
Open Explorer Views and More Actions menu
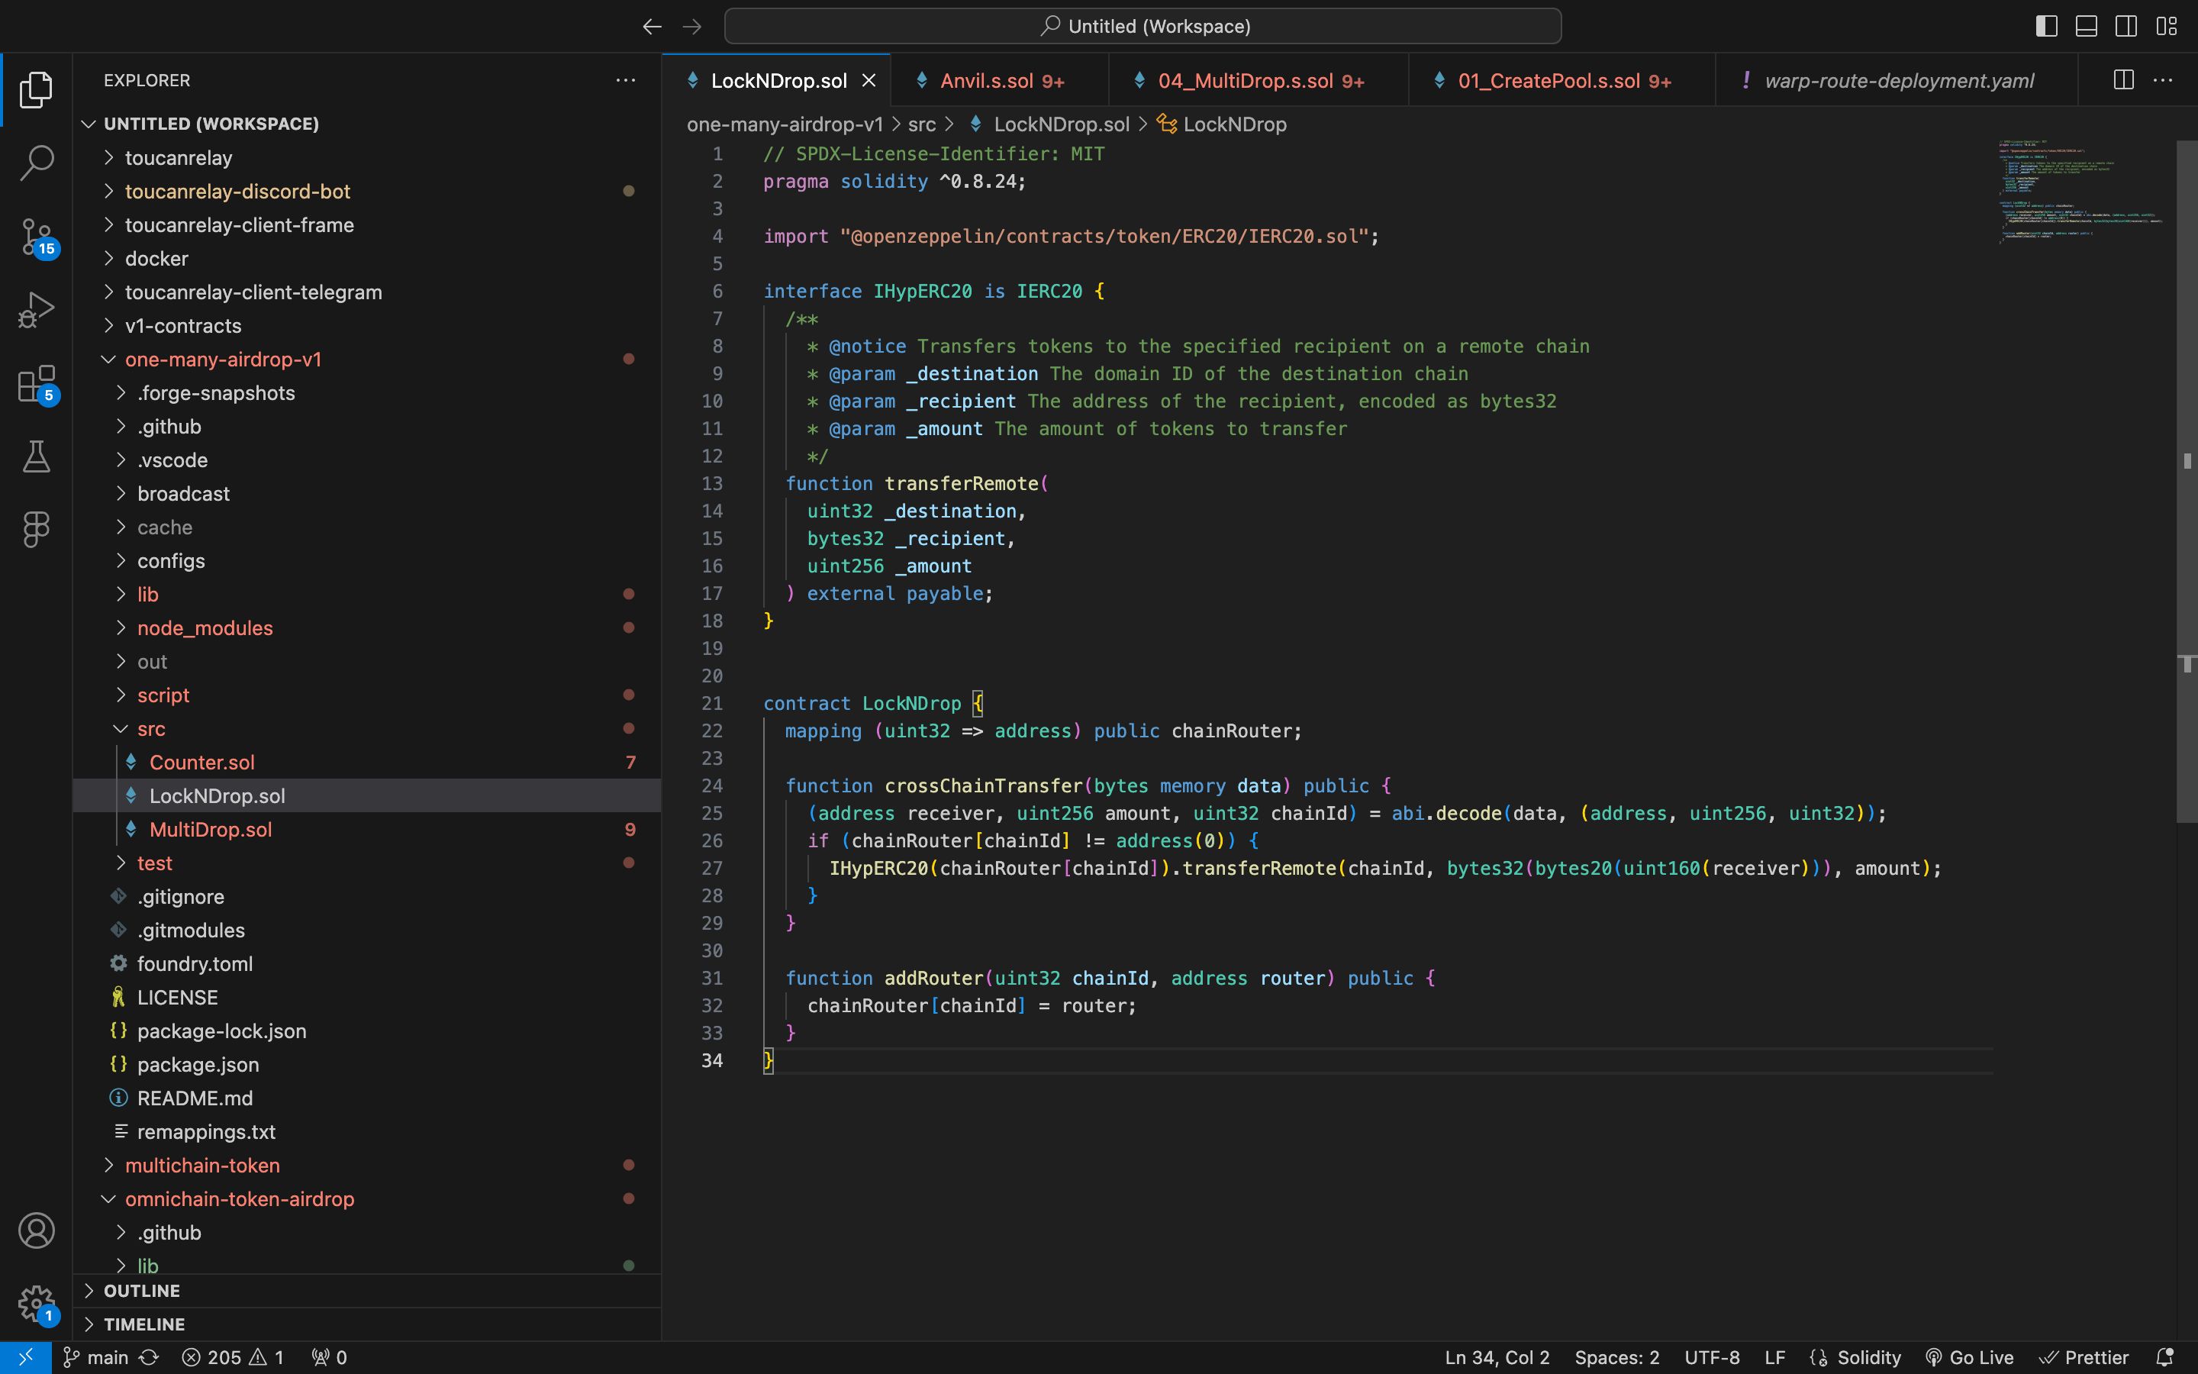pyautogui.click(x=626, y=80)
